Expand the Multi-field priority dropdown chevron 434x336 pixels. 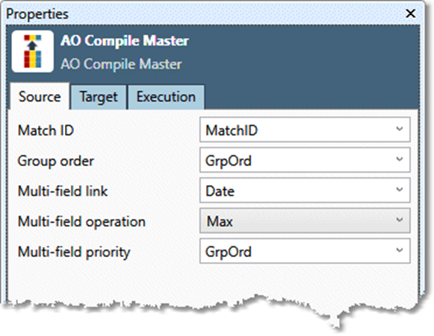pos(399,250)
